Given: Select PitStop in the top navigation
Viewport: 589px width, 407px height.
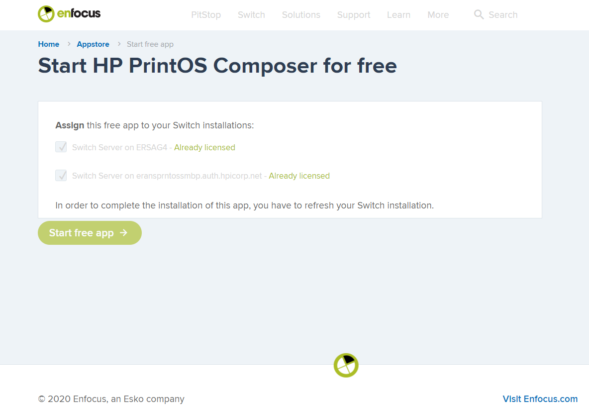Looking at the screenshot, I should point(206,15).
